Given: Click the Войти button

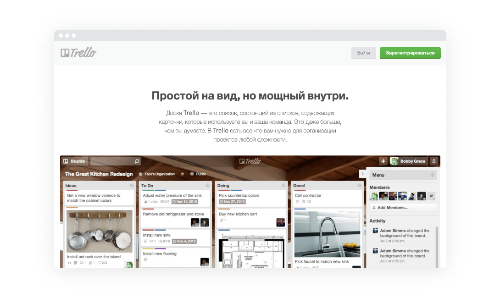Looking at the screenshot, I should click(x=363, y=53).
